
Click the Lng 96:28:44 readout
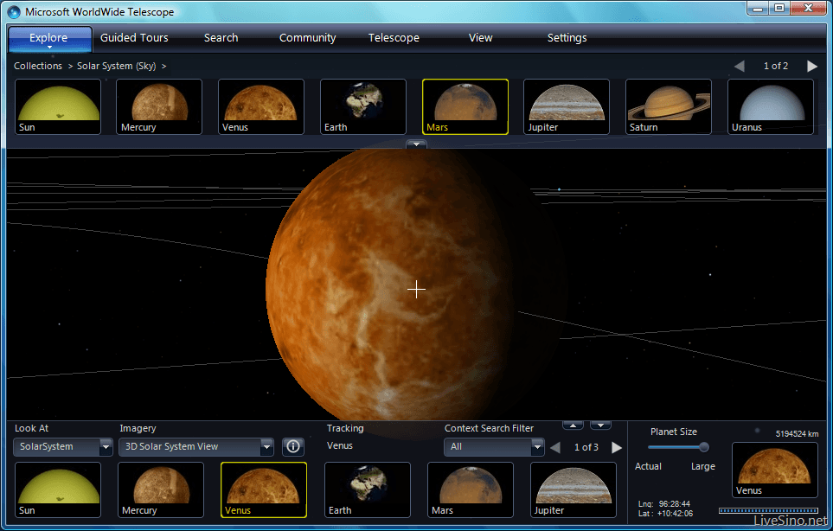click(664, 504)
